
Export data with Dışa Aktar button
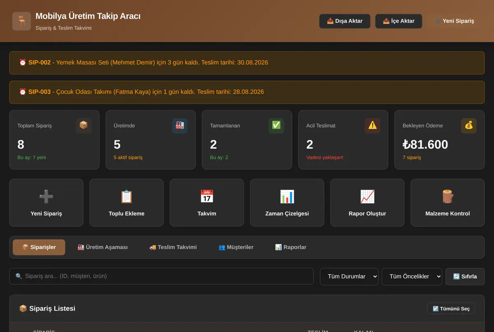click(x=345, y=21)
